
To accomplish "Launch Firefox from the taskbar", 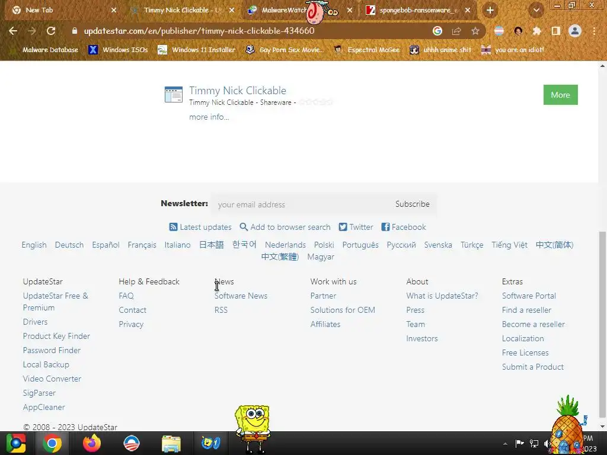I will pyautogui.click(x=92, y=443).
